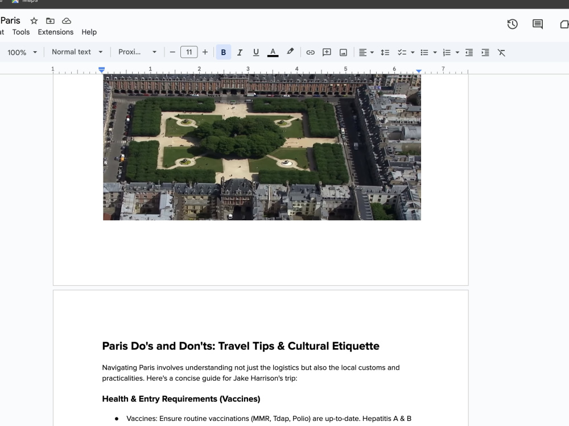This screenshot has width=569, height=426.
Task: Expand numbered list options arrow
Action: (x=457, y=52)
